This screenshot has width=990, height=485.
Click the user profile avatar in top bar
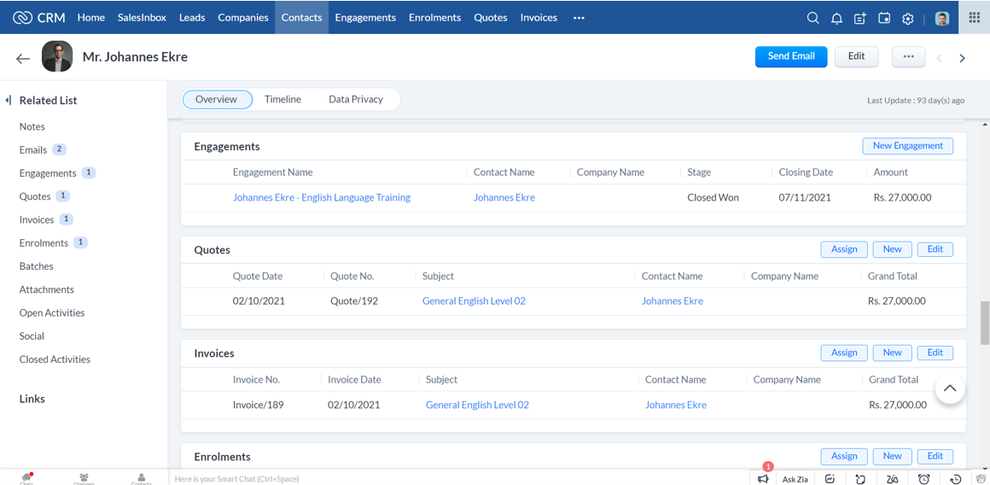coord(942,18)
